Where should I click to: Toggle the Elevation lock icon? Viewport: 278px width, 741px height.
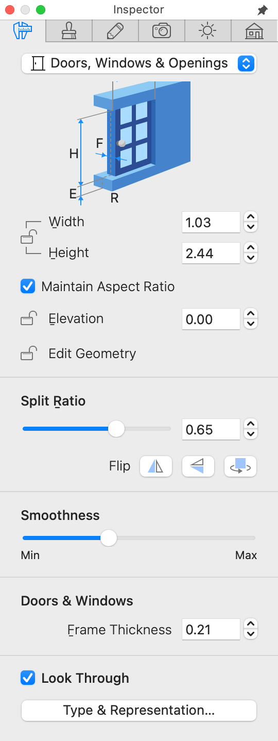(x=28, y=319)
